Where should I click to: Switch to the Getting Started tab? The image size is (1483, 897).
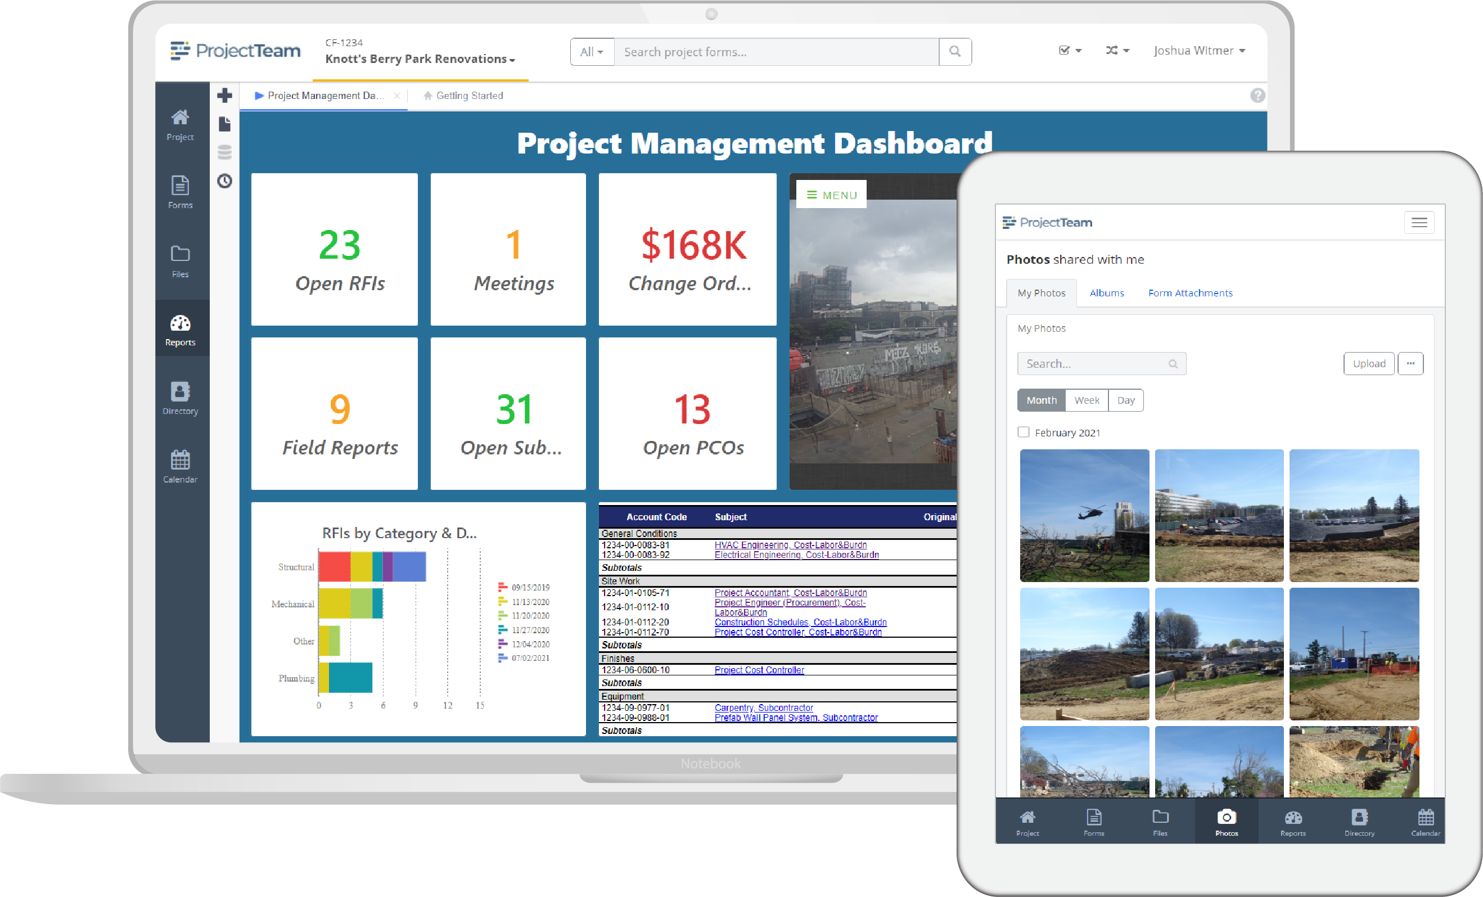coord(470,95)
